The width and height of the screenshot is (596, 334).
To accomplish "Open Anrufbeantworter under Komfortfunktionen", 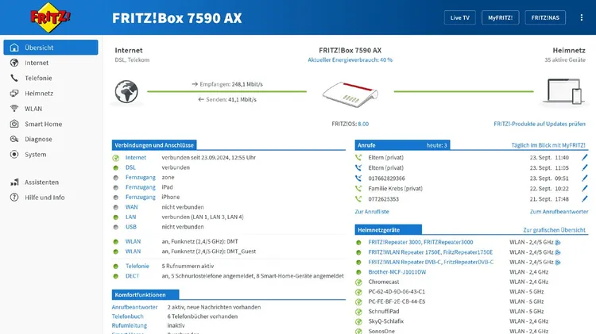I will [134, 307].
